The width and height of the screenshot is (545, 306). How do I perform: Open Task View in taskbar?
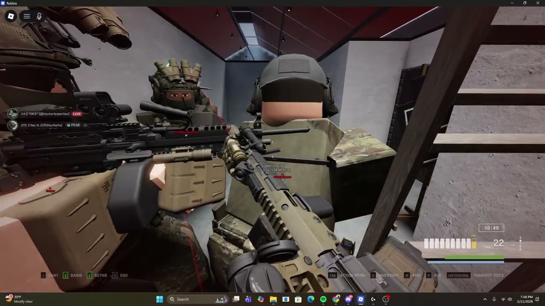coord(236,299)
